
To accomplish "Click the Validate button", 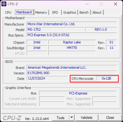I will coord(87,117).
